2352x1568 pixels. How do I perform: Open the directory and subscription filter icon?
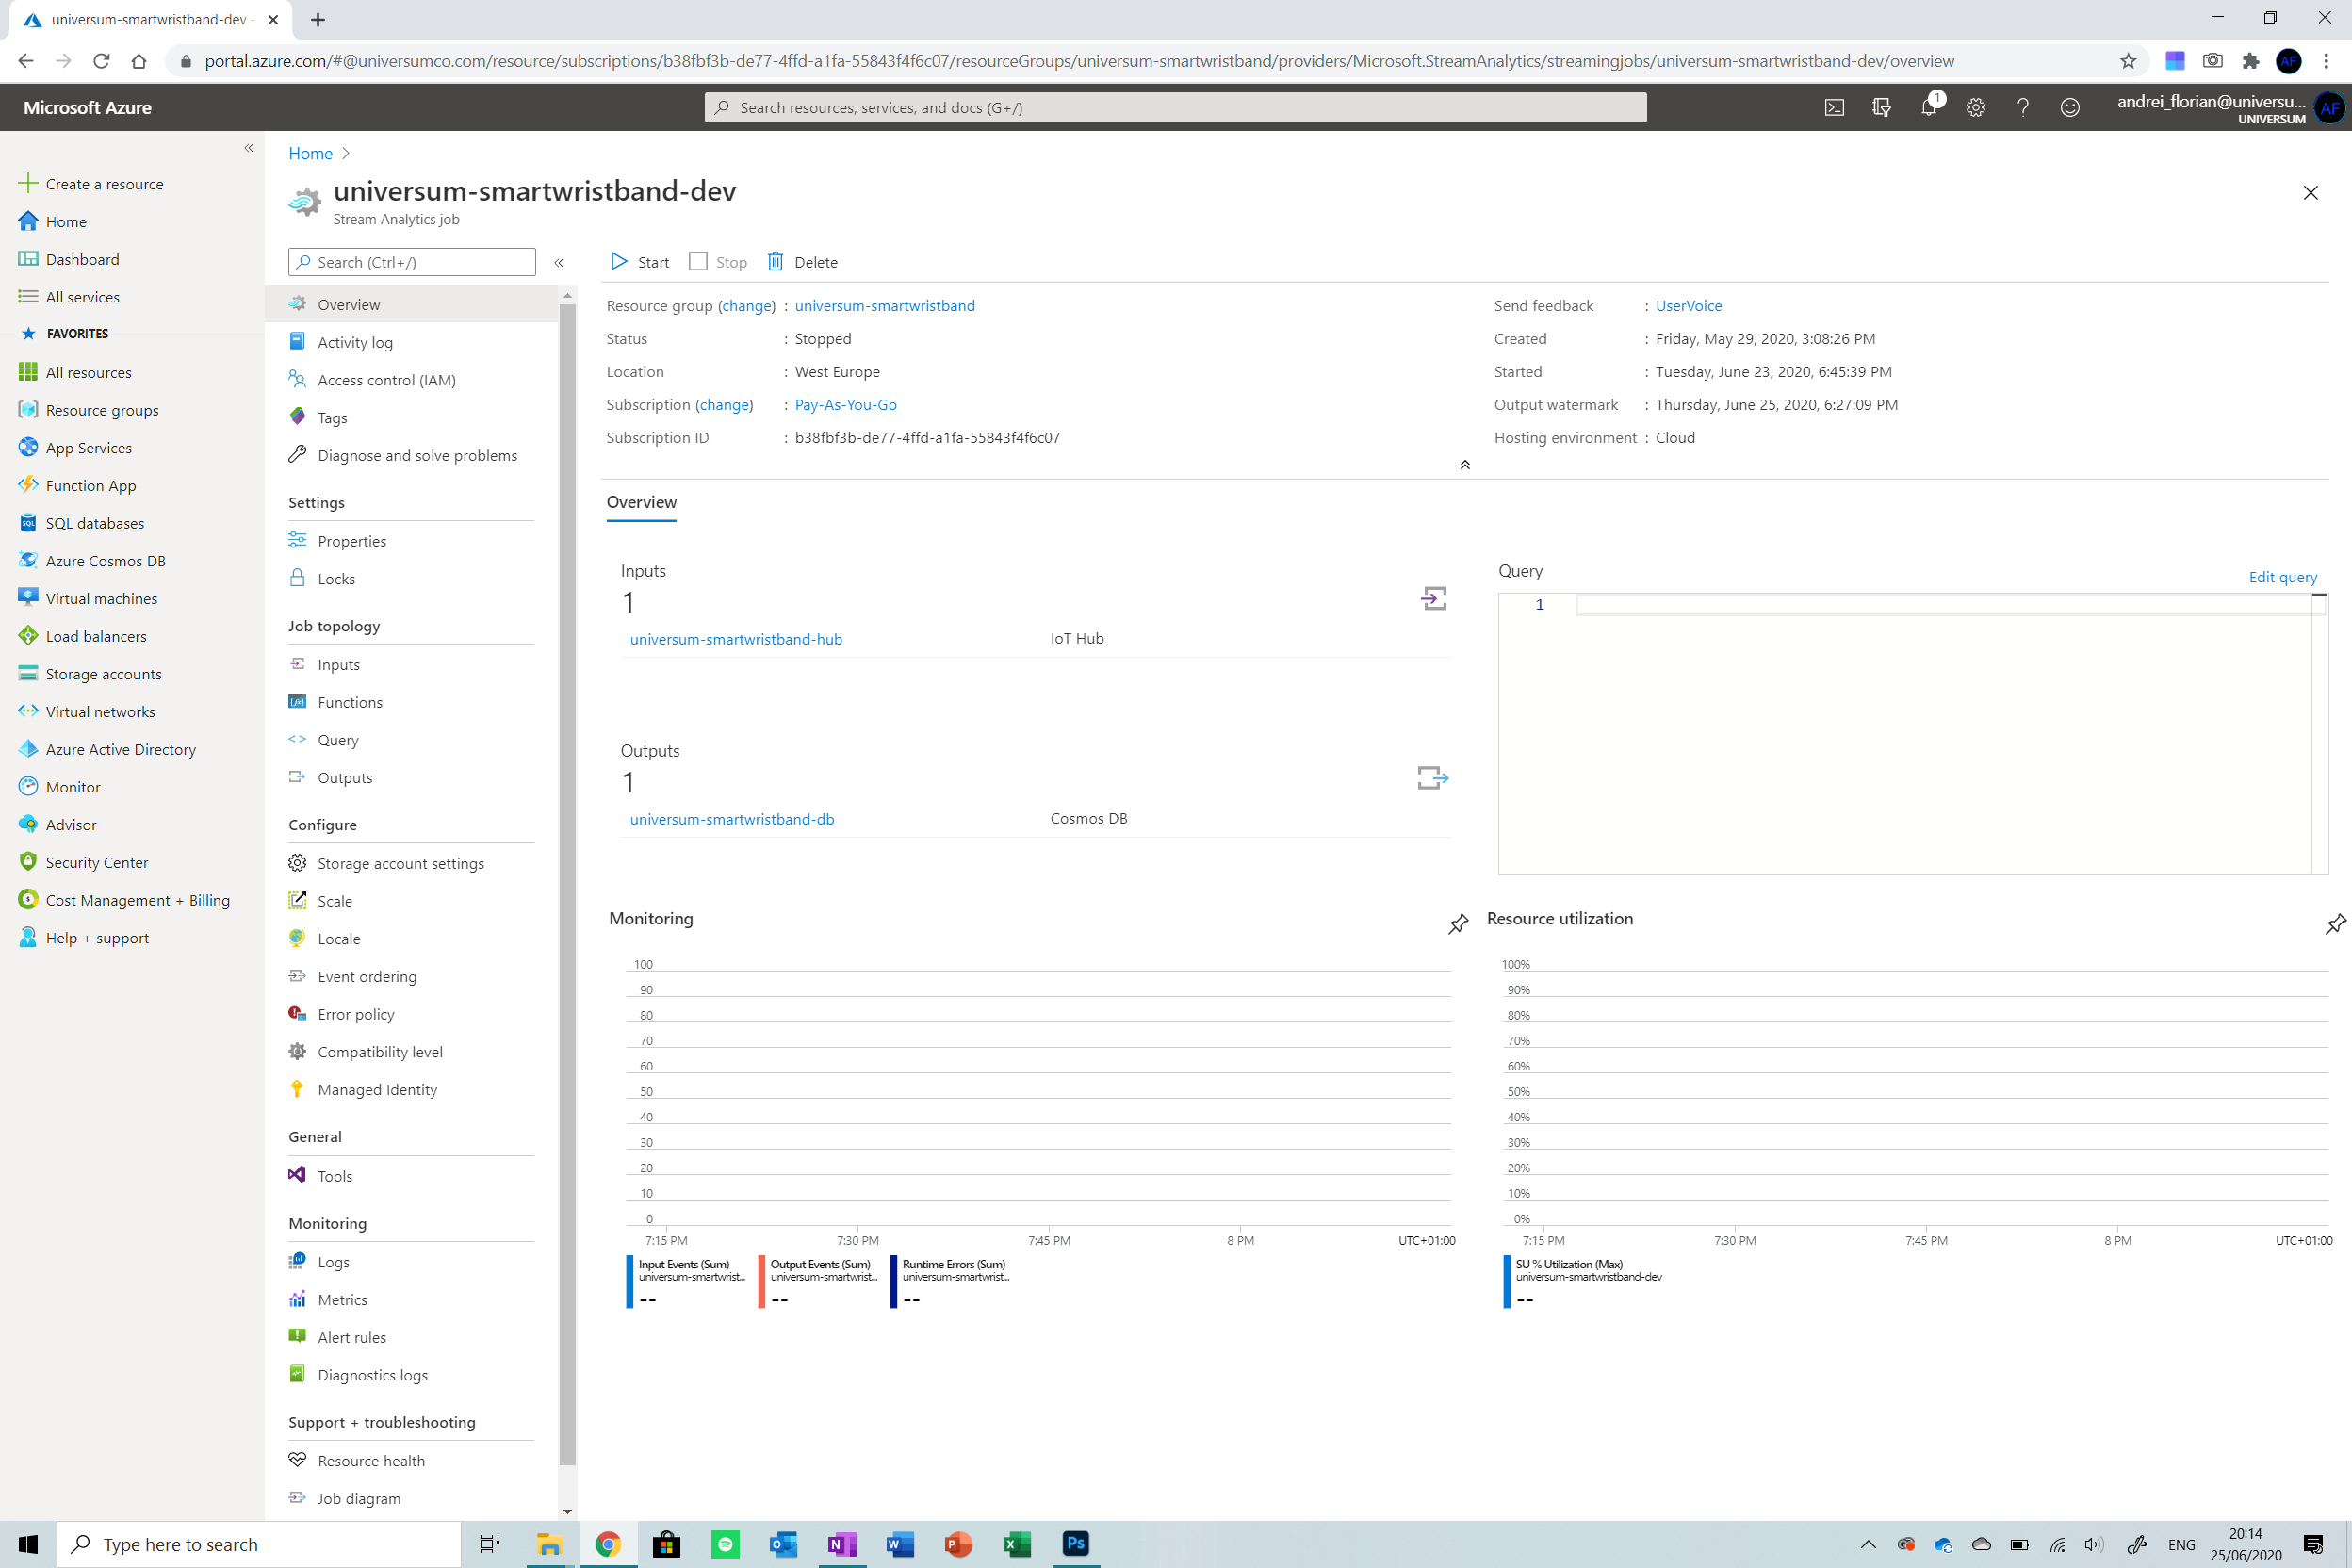coord(1881,107)
